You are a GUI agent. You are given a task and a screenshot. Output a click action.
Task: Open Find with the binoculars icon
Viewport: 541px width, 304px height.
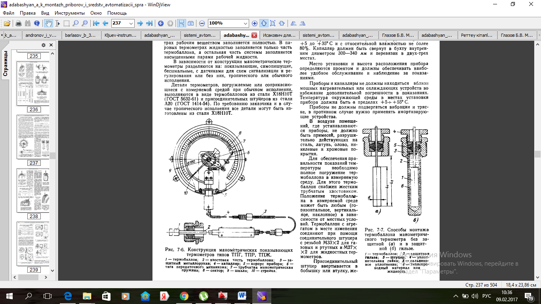click(x=27, y=23)
